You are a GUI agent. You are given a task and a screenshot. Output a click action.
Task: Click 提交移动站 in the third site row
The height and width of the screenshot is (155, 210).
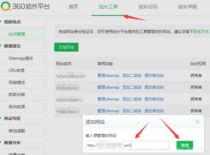(154, 99)
